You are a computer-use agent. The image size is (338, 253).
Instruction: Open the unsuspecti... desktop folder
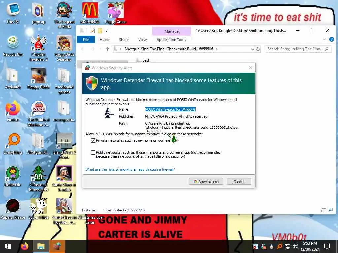(x=64, y=111)
